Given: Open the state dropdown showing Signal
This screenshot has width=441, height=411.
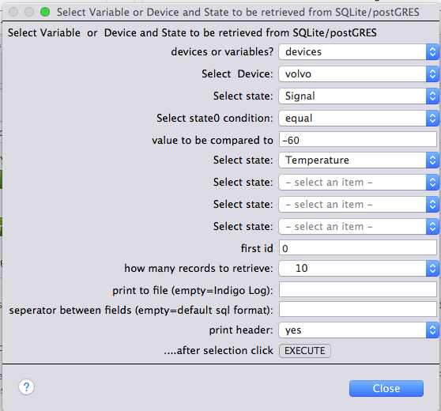Looking at the screenshot, I should click(359, 96).
